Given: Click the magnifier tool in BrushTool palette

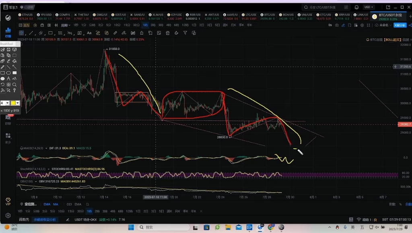Looking at the screenshot, I should (x=14, y=85).
